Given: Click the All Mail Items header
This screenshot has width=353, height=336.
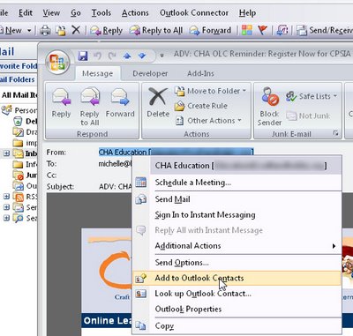Looking at the screenshot, I should (19, 95).
